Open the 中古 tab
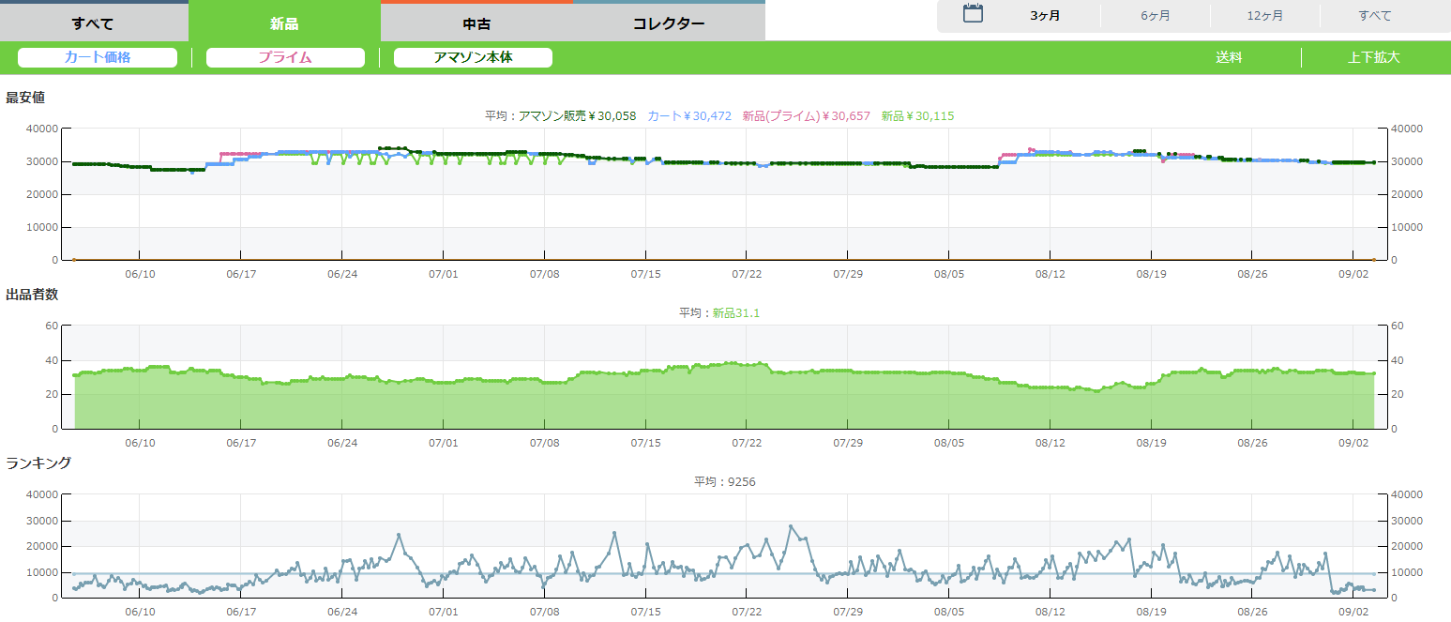 pyautogui.click(x=476, y=23)
